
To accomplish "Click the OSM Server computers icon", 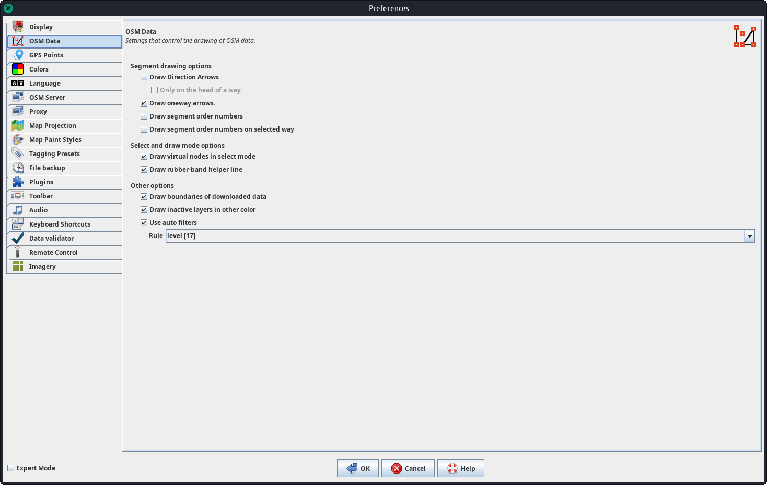I will (18, 97).
